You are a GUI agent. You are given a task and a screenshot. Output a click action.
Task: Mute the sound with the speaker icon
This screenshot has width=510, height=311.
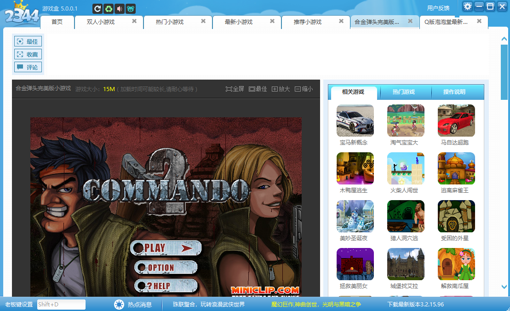(120, 9)
